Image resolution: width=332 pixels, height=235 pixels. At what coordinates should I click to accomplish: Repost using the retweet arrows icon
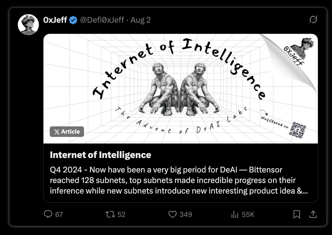[x=110, y=214]
